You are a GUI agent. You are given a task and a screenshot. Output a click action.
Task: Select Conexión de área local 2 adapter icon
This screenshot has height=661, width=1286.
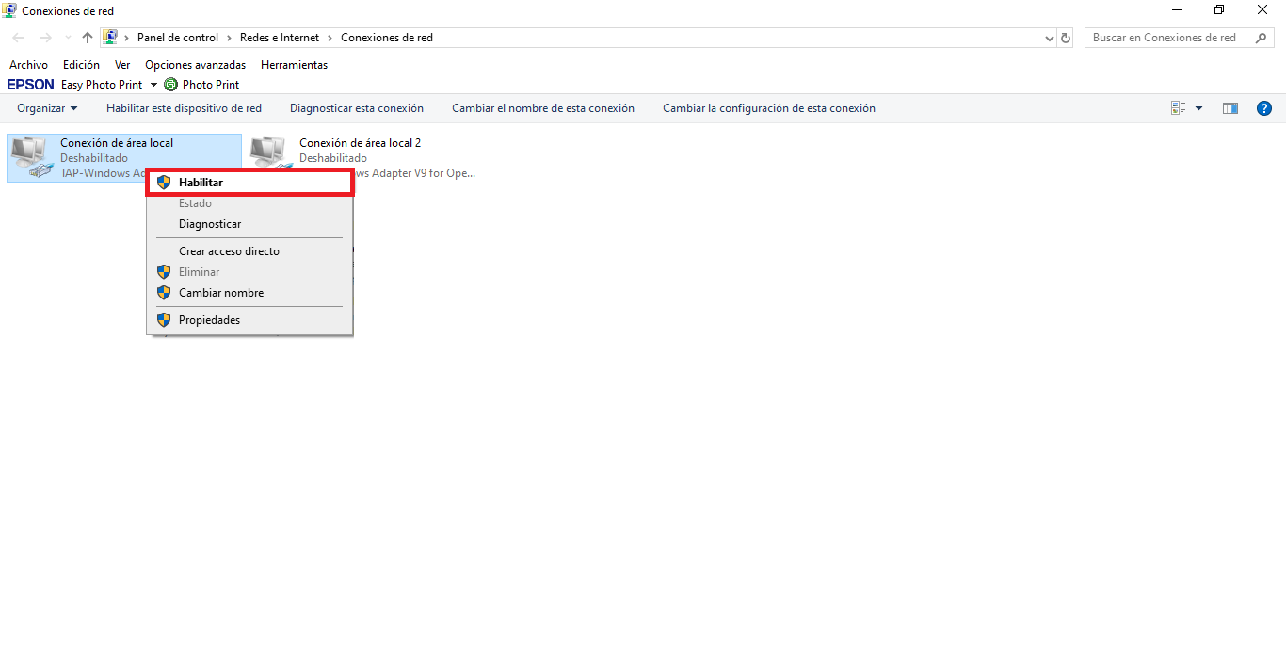[268, 155]
